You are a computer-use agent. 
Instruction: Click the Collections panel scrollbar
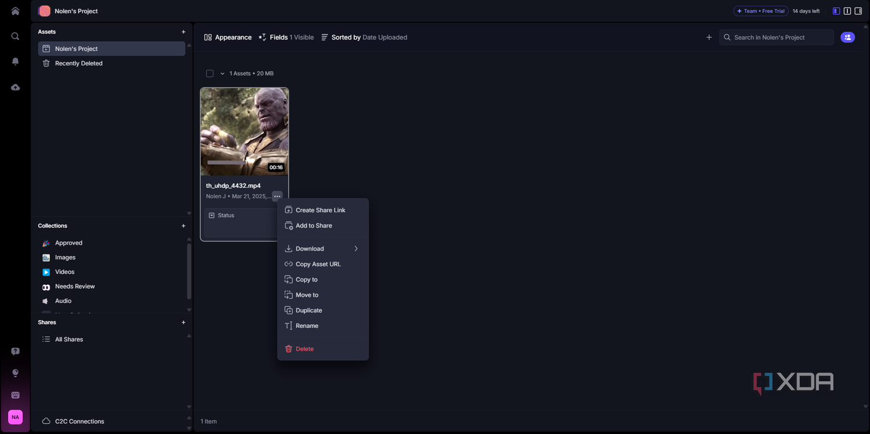189,271
